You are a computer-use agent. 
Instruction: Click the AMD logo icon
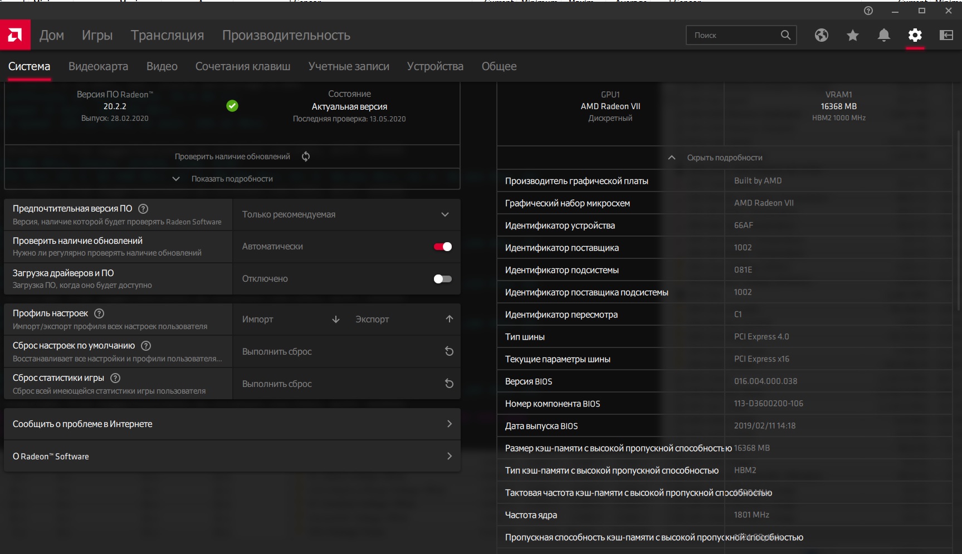point(15,35)
